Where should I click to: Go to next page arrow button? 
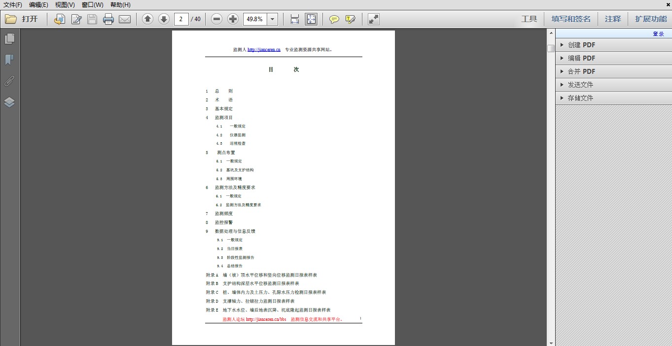[164, 19]
